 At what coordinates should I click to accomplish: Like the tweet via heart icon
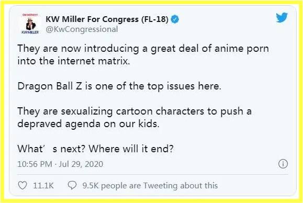click(x=23, y=185)
